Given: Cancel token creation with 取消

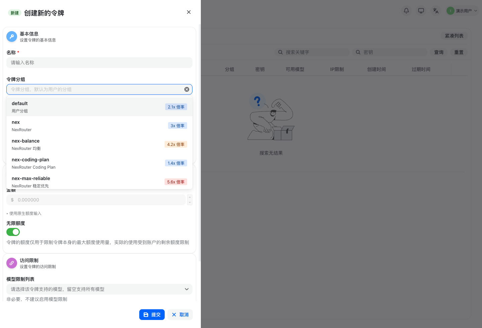Looking at the screenshot, I should coord(180,315).
